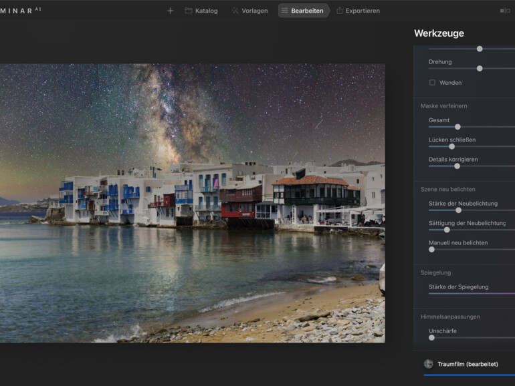Viewport: 515px width, 386px height.
Task: Adjust the Drehung slider handle
Action: [x=480, y=69]
